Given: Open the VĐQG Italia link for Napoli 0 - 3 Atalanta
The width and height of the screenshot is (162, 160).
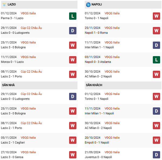Looking at the screenshot, I should tap(112, 57).
